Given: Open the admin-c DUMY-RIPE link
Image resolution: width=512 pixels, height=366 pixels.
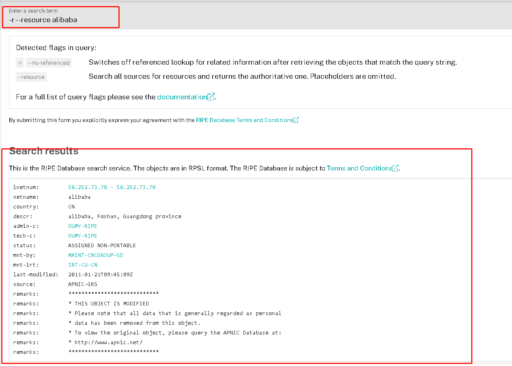Looking at the screenshot, I should click(x=82, y=226).
